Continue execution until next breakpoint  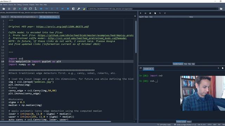(63, 9)
